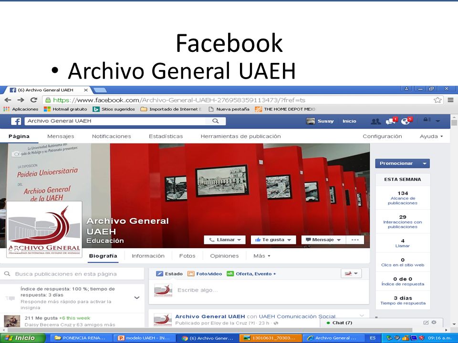Open messages icon with notification badge
This screenshot has height=343, width=458.
tap(391, 121)
